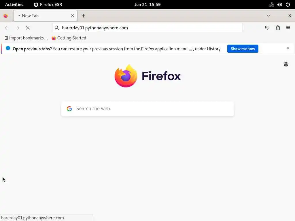Click the back navigation arrow
This screenshot has height=221, width=295.
tap(7, 28)
